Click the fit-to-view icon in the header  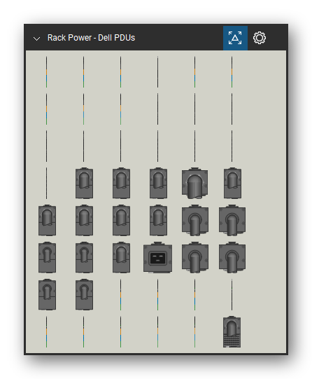tap(235, 38)
